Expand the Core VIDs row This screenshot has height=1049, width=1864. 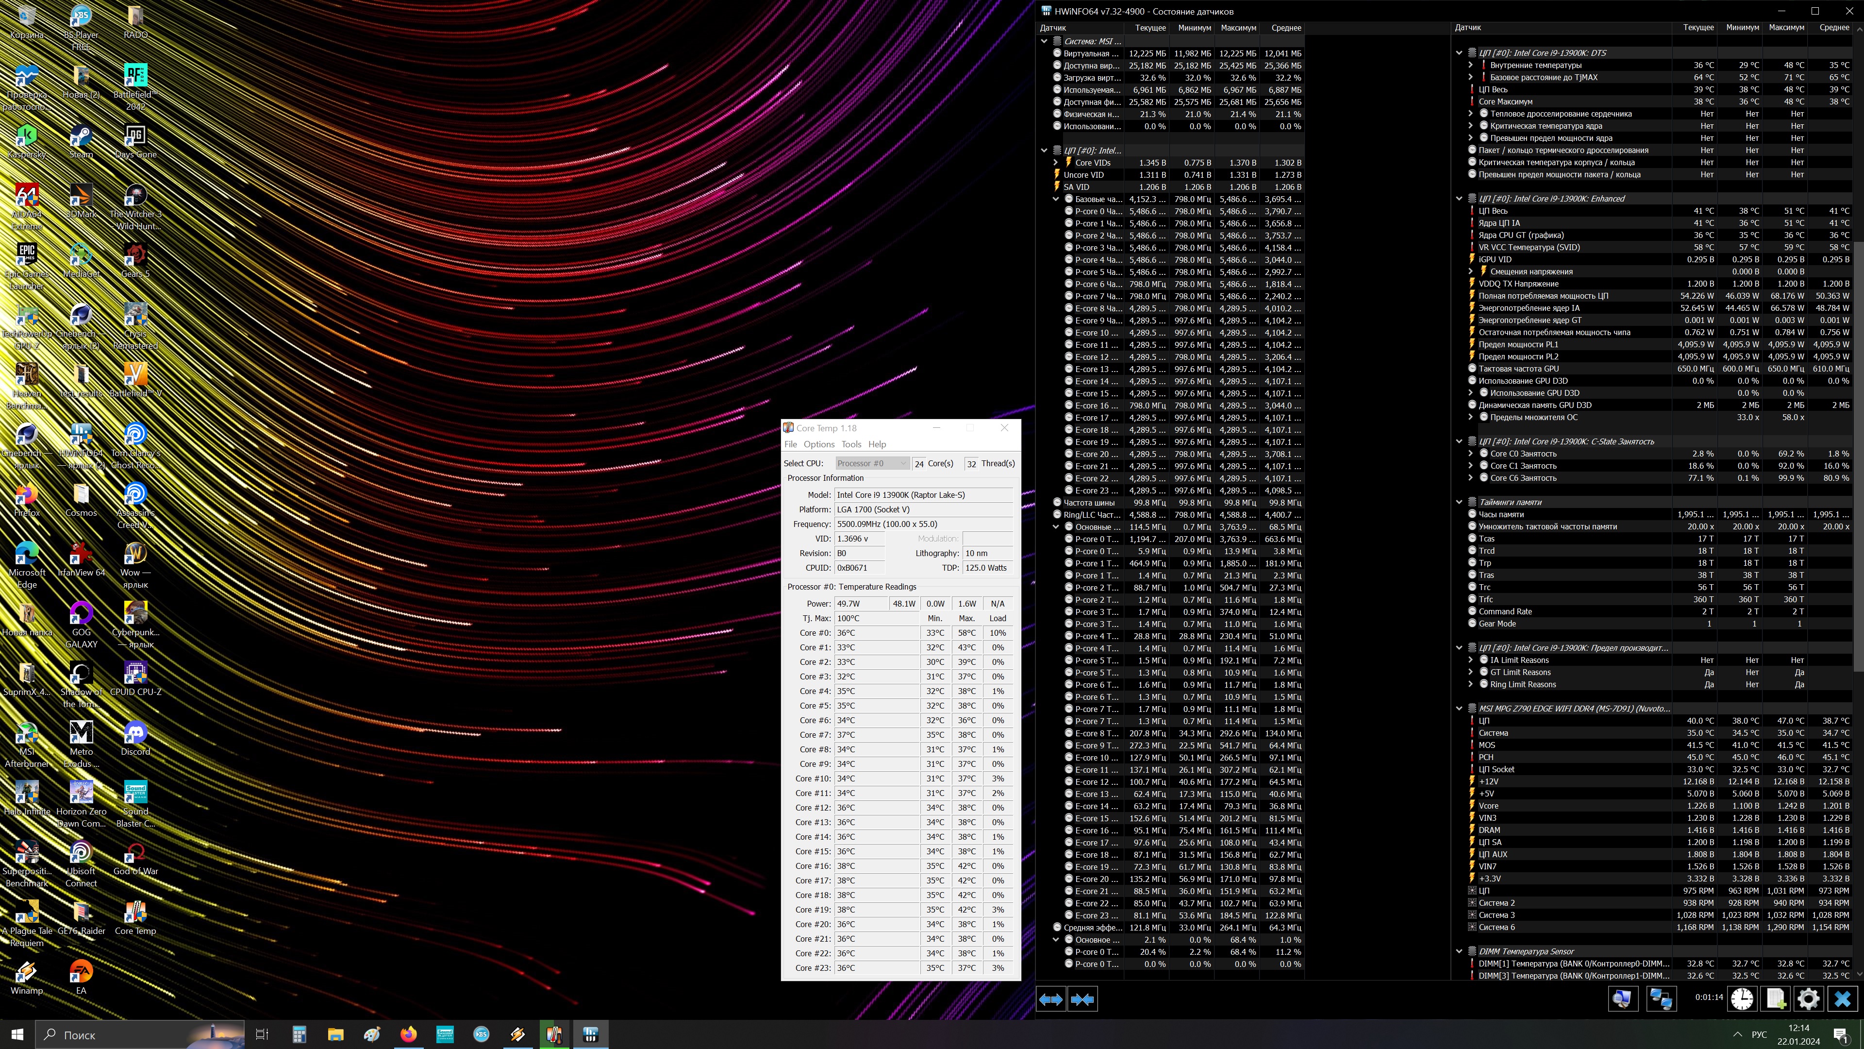[1056, 163]
